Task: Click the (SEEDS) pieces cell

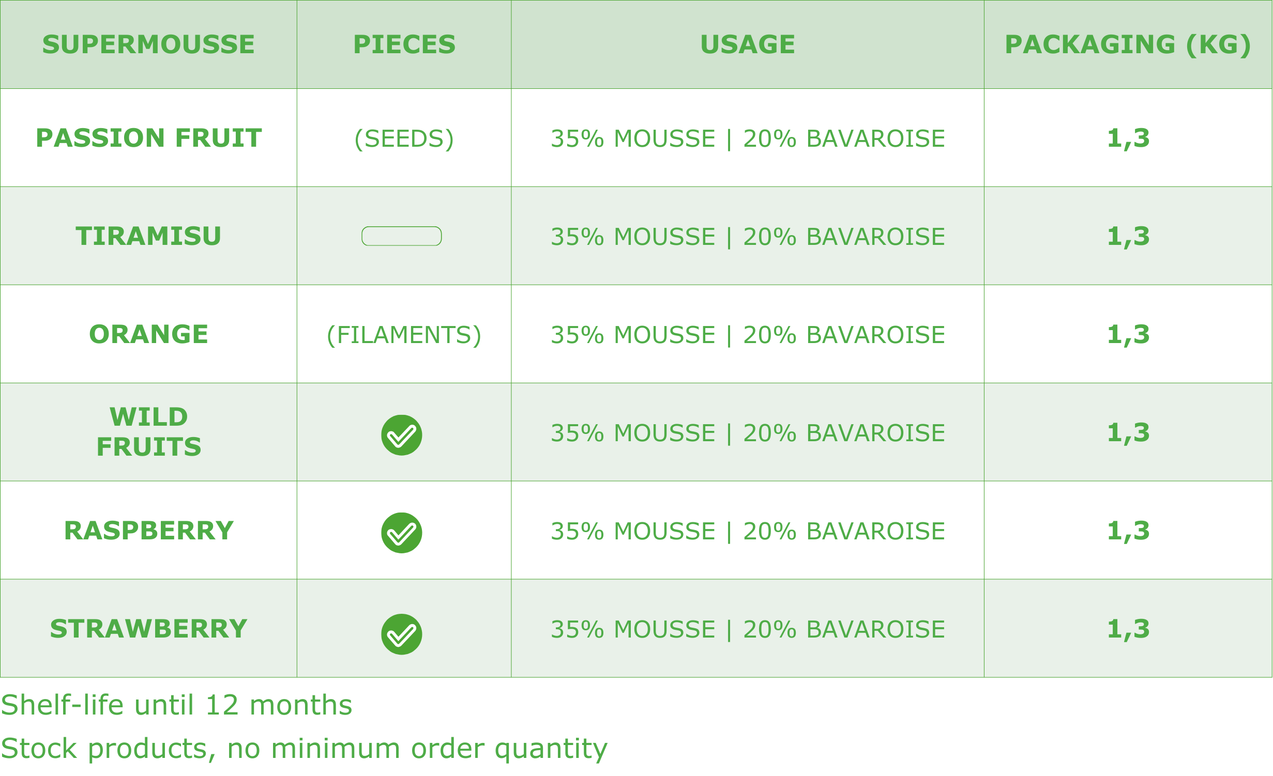Action: click(x=404, y=138)
